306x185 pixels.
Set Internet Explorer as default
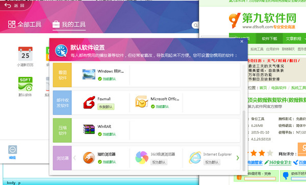pyautogui.click(x=212, y=162)
